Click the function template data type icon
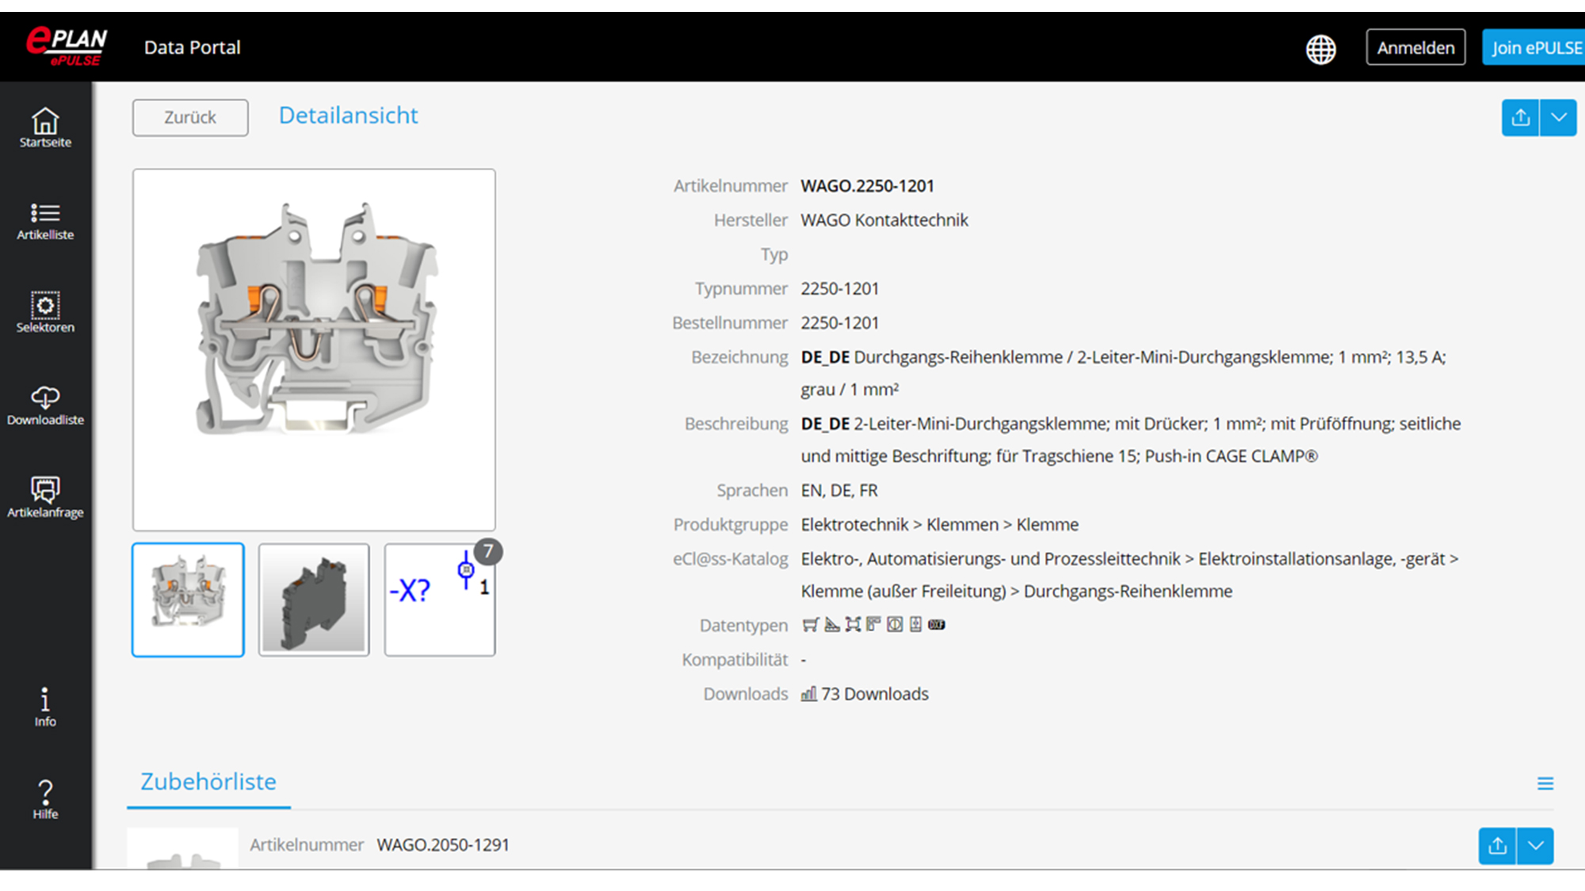The width and height of the screenshot is (1585, 891). coord(873,625)
